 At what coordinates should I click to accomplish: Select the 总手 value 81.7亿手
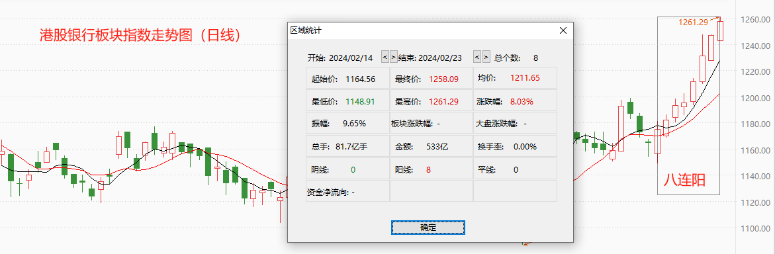[351, 147]
